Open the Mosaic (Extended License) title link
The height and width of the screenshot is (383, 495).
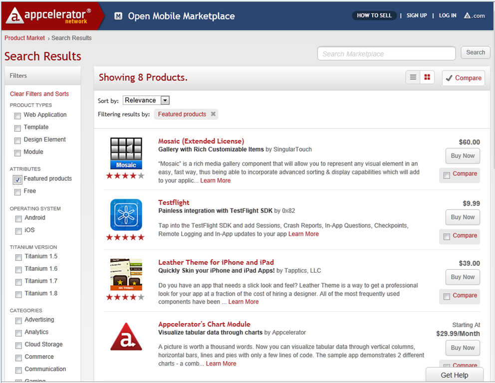tap(201, 141)
